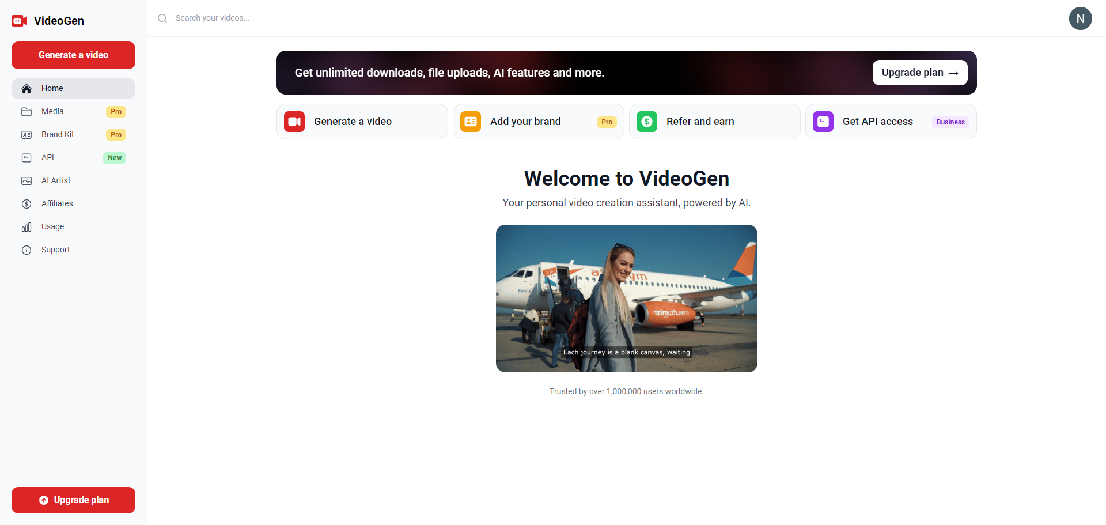Open Media in the sidebar
This screenshot has width=1106, height=525.
pos(73,112)
